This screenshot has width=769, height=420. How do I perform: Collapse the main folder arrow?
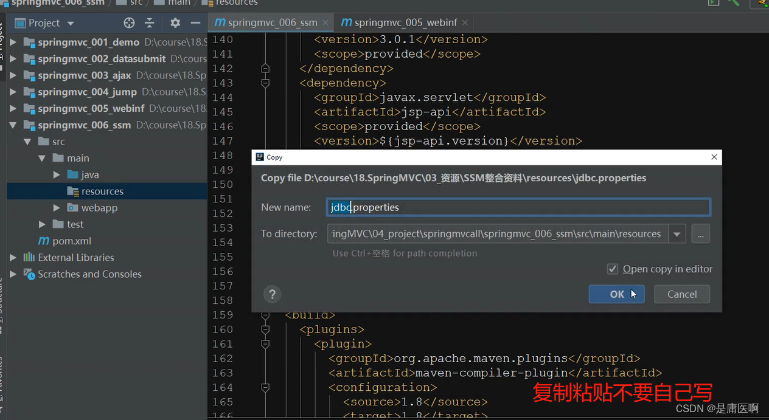[42, 158]
